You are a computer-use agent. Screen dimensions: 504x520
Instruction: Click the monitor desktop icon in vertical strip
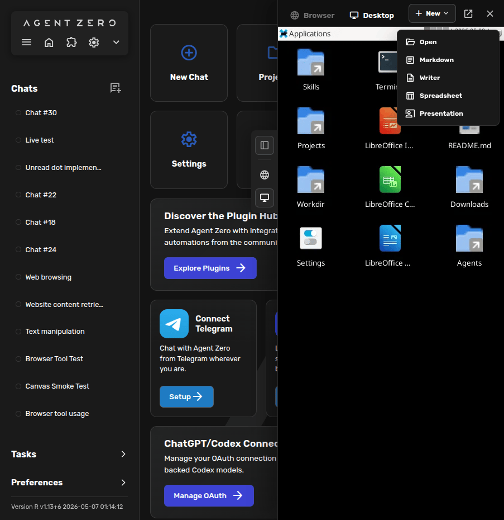coord(265,197)
